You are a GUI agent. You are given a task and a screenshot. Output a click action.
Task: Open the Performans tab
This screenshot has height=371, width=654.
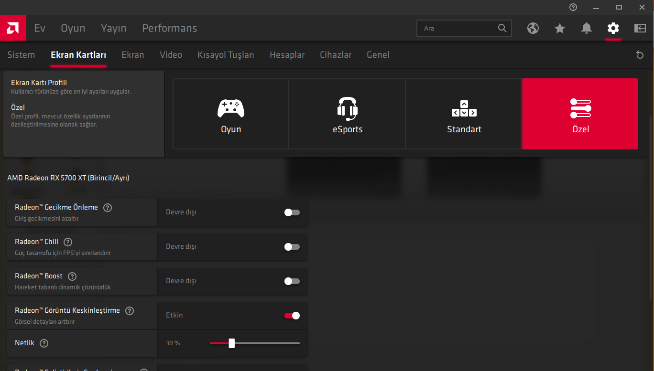170,28
